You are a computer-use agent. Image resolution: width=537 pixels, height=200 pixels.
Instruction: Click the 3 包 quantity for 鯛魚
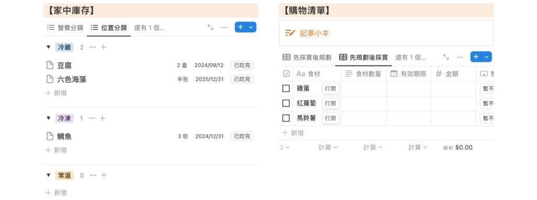point(183,137)
